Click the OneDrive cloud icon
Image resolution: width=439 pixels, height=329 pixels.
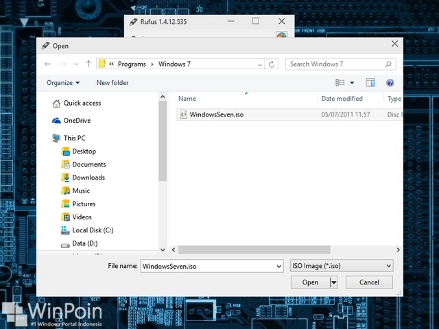tap(56, 121)
